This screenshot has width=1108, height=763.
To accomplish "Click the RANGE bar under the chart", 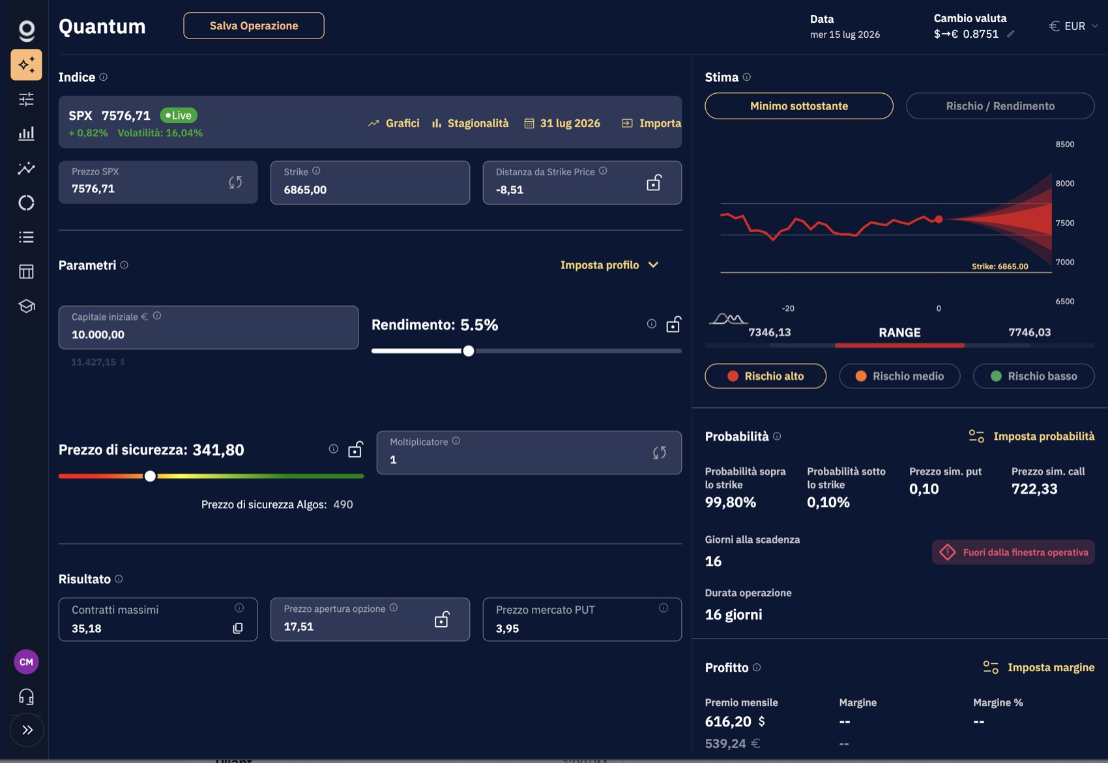I will 899,345.
